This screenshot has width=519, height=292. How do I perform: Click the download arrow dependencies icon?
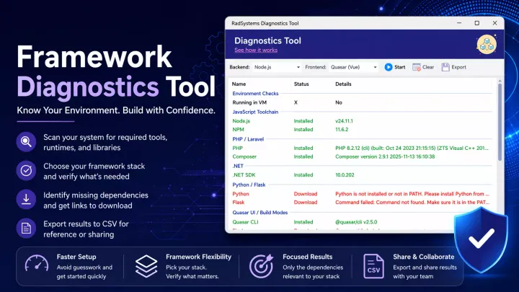[26, 199]
